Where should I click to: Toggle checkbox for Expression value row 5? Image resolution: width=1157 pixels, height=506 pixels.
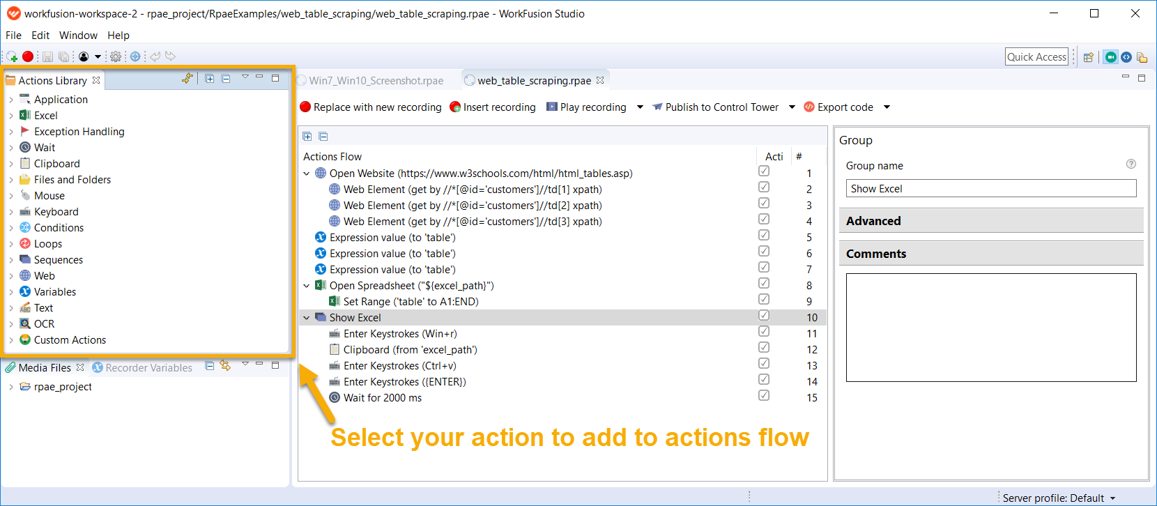(x=764, y=236)
